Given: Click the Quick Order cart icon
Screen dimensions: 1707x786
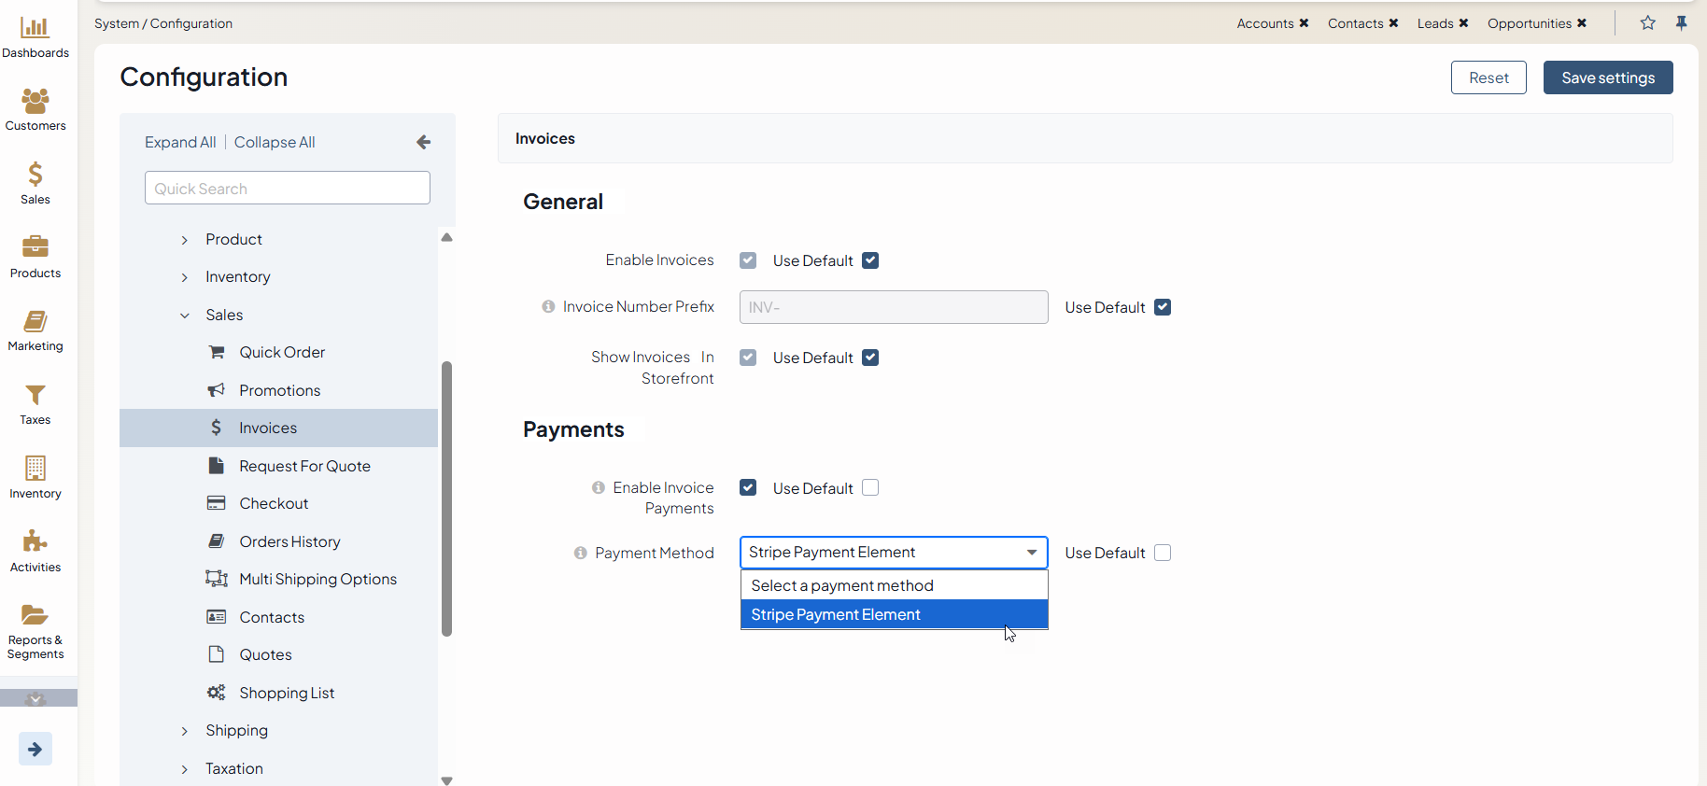Looking at the screenshot, I should click(217, 352).
